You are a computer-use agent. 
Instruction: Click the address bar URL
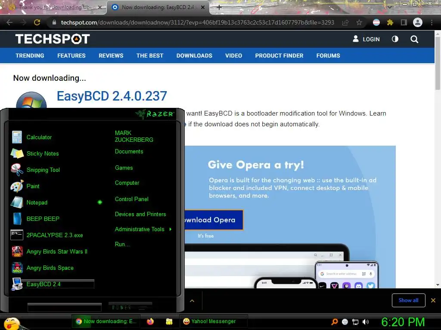click(197, 22)
